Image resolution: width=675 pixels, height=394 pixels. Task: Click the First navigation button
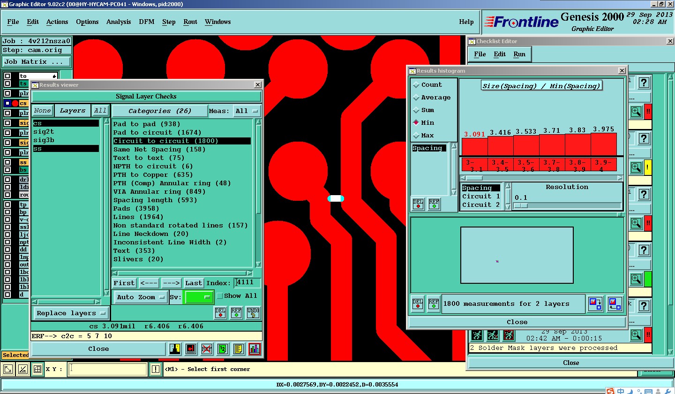124,283
